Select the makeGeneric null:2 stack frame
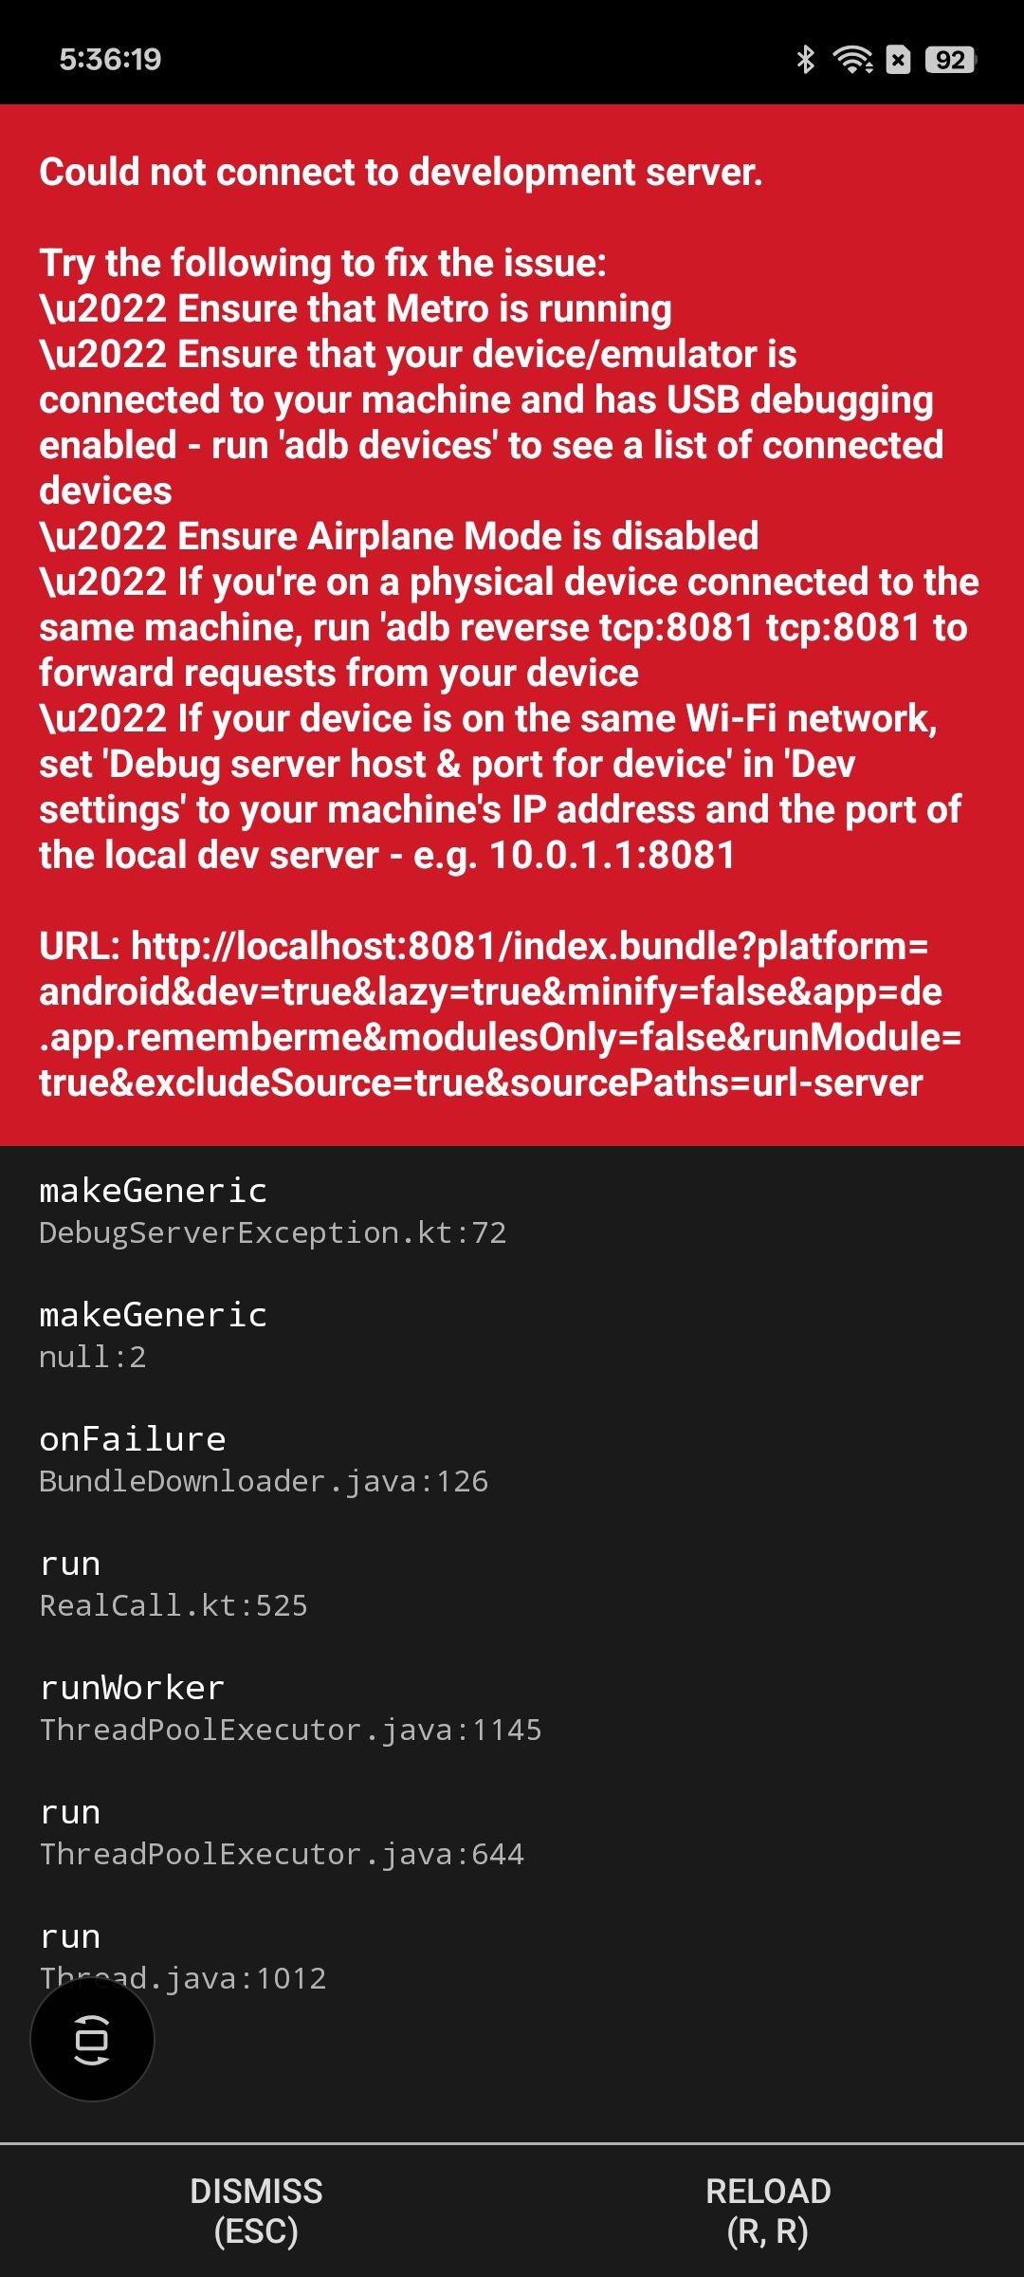Viewport: 1024px width, 2277px height. (x=512, y=1334)
